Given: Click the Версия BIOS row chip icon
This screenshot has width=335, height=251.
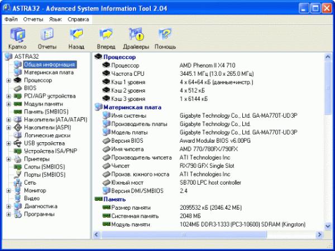Looking at the screenshot, I should pos(106,141).
